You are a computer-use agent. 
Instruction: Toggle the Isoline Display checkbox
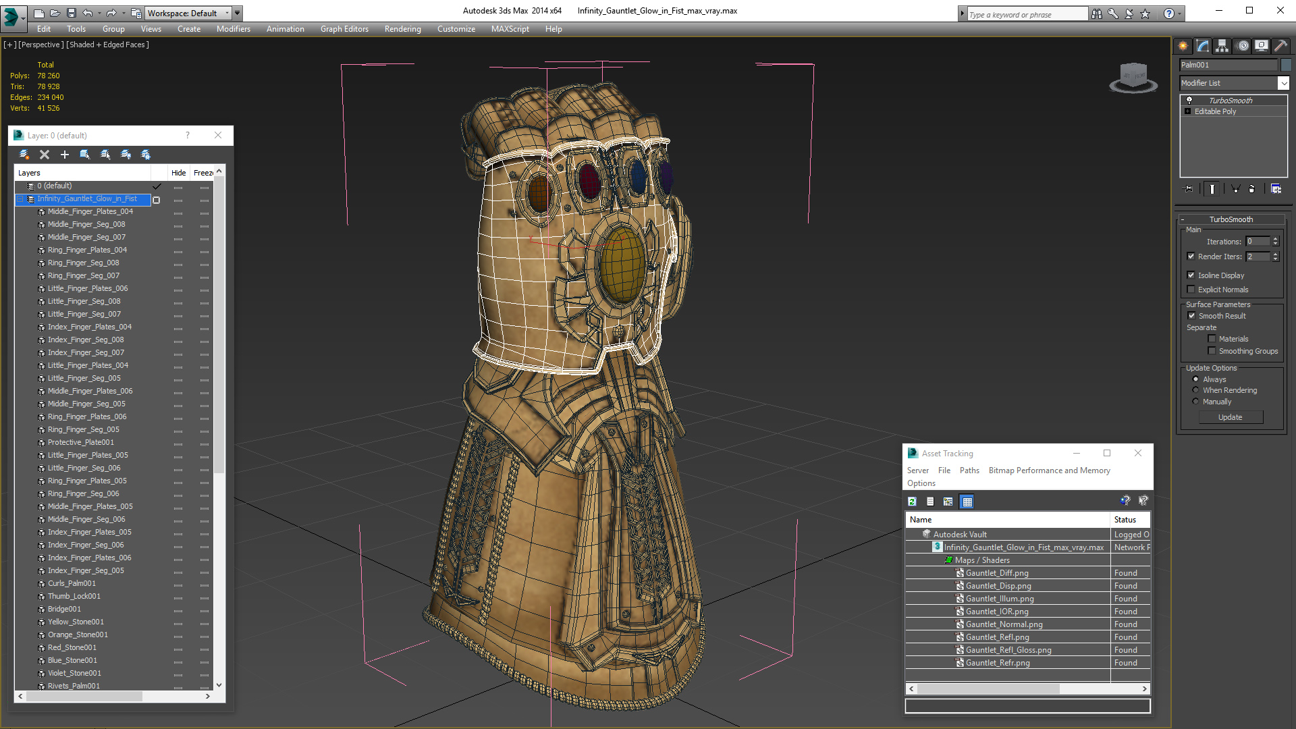pyautogui.click(x=1191, y=275)
